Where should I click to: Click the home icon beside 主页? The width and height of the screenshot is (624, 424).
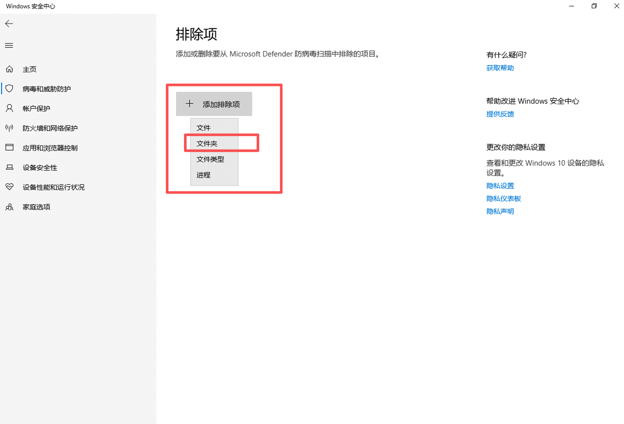[10, 69]
